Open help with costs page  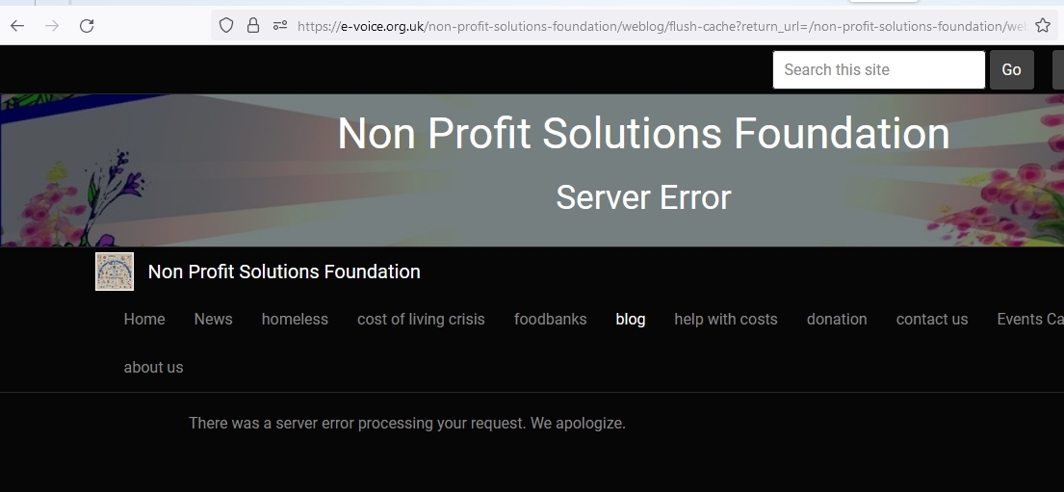coord(725,320)
